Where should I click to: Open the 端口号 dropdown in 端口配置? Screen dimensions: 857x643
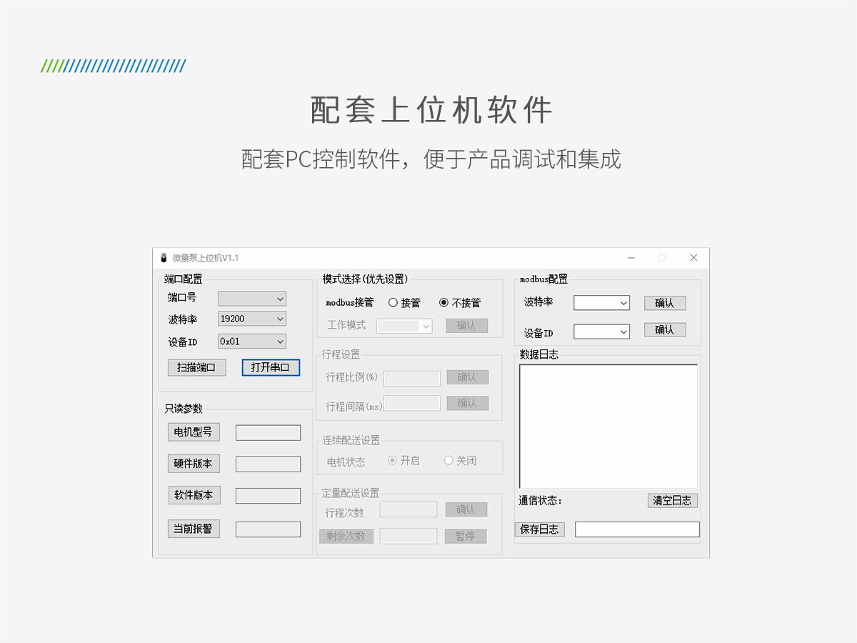click(x=252, y=299)
